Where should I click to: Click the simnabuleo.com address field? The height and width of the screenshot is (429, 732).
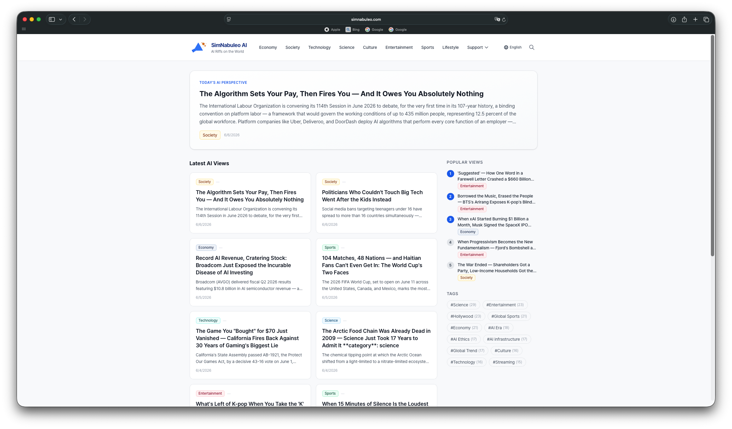pos(366,19)
